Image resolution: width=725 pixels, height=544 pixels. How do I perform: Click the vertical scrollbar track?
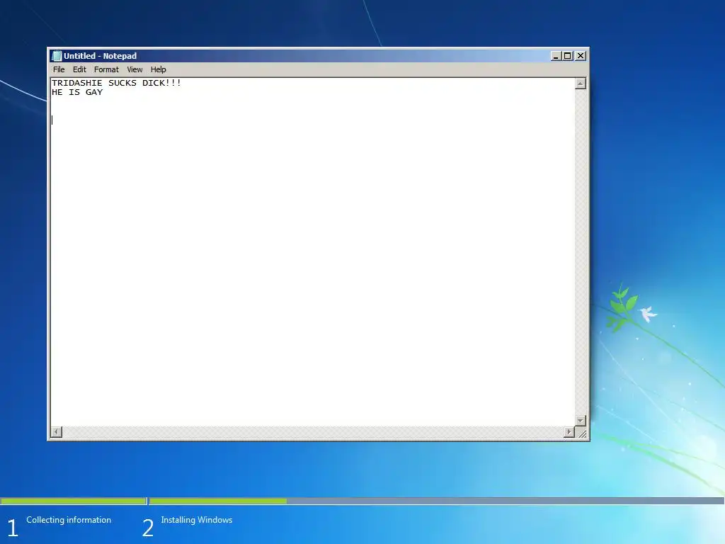[x=581, y=252]
